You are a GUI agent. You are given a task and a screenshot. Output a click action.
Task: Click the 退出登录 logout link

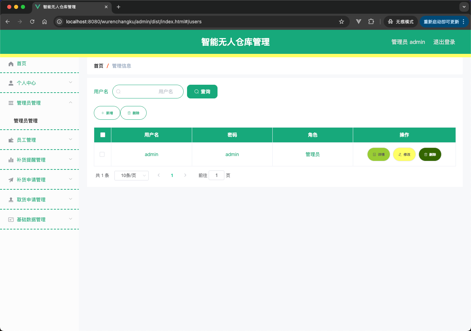point(444,42)
